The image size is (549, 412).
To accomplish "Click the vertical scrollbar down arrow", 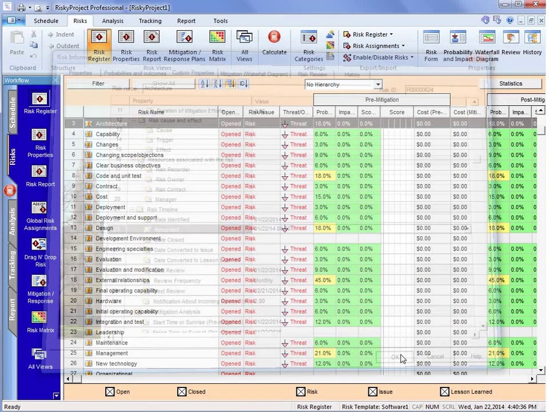I will tap(541, 370).
